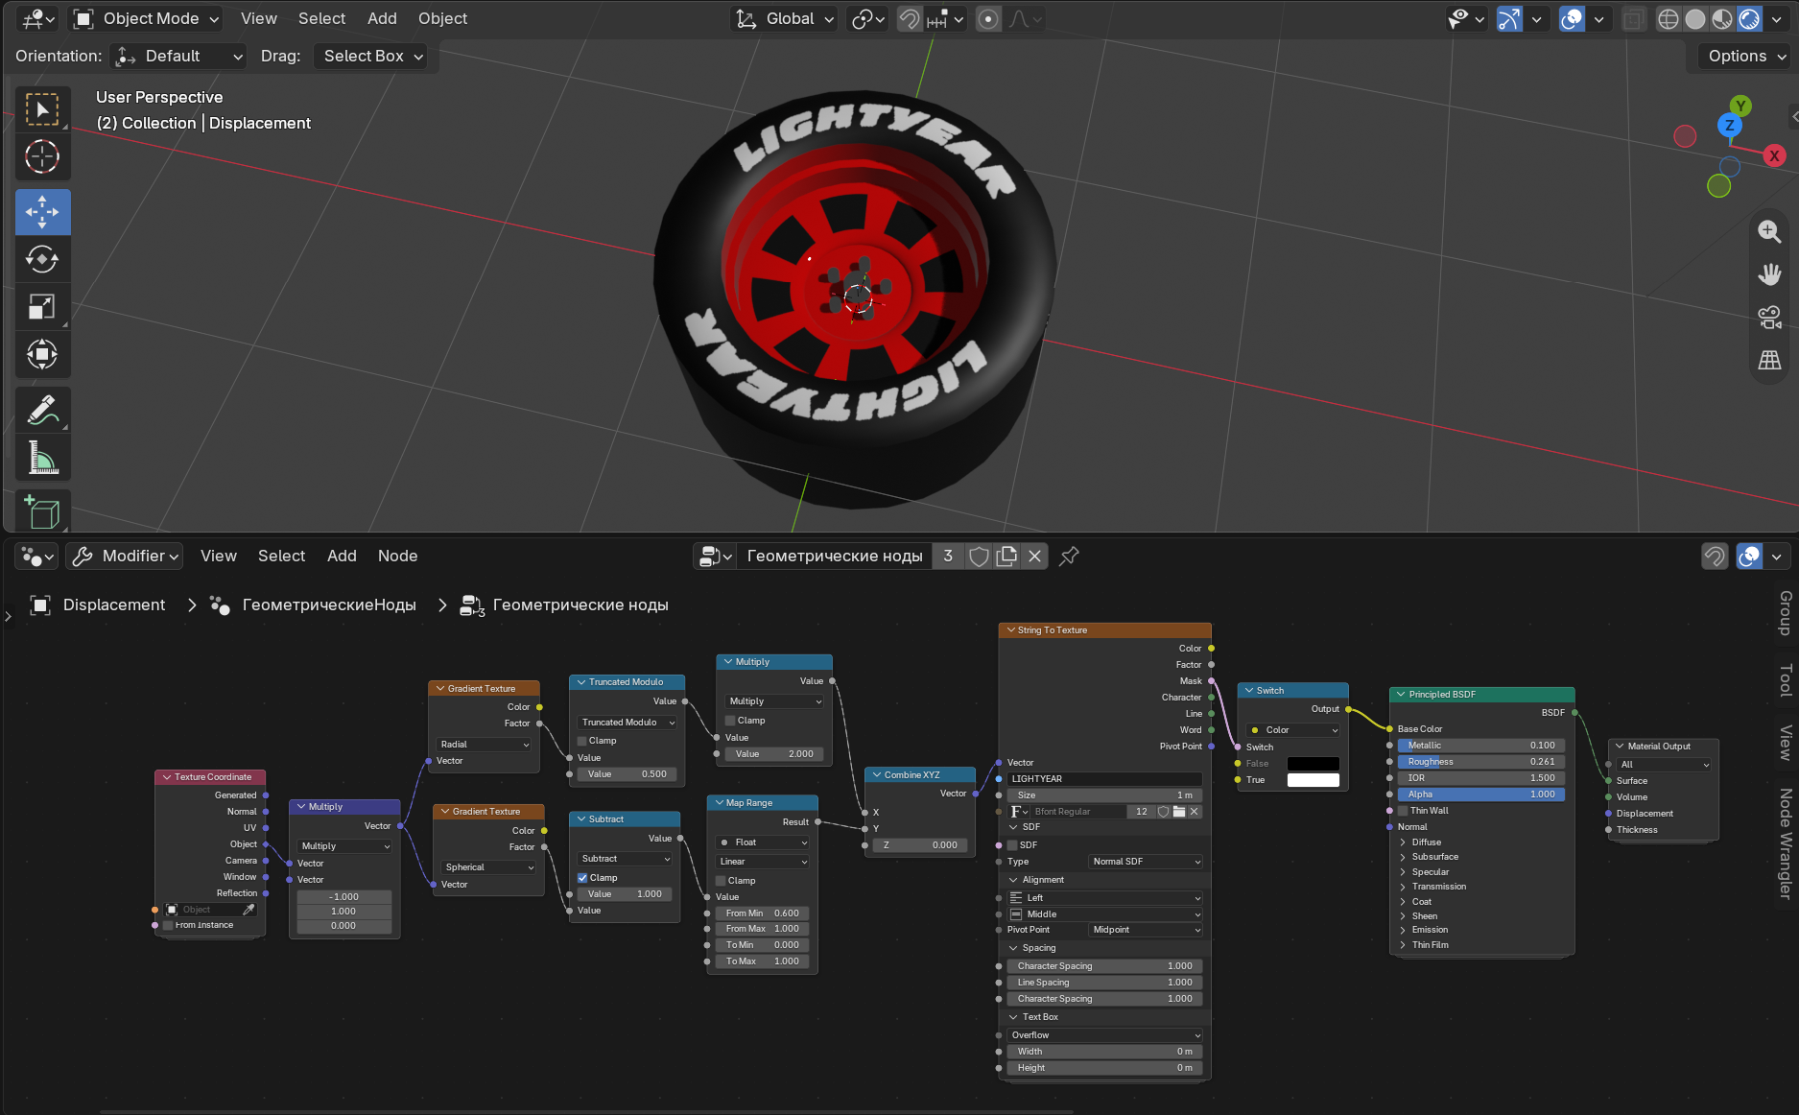Open the viewport Options popover
Viewport: 1799px width, 1115px height.
click(1744, 56)
